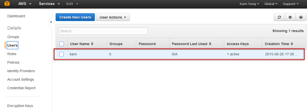
Task: Click the AWS orange cube logo
Action: 7,4
